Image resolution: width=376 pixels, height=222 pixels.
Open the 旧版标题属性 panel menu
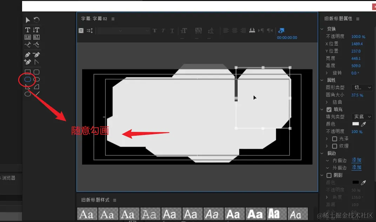click(358, 19)
